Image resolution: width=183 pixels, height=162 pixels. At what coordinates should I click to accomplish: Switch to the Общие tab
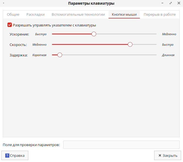coord(13,14)
